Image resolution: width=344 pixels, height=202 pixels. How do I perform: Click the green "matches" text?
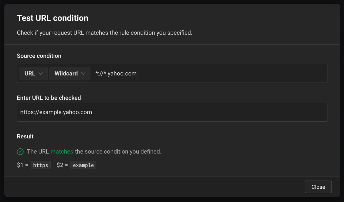pyautogui.click(x=62, y=151)
